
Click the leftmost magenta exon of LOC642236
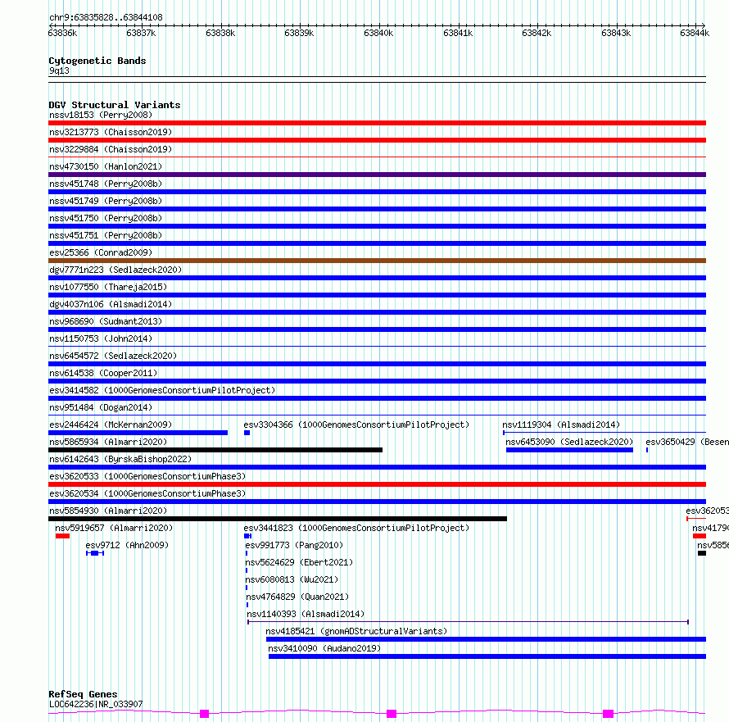point(204,714)
